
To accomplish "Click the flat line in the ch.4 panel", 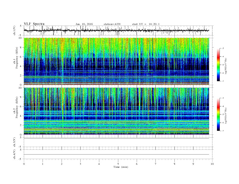I will (116, 155).
